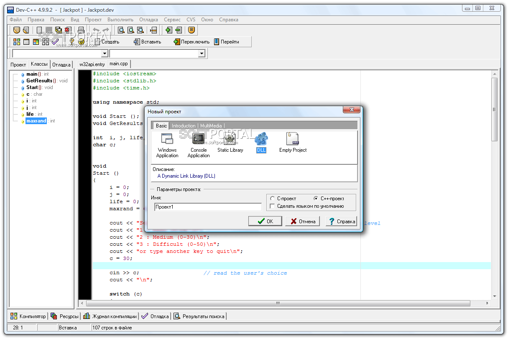Open the Журнал компиляции bottom tab
The height and width of the screenshot is (339, 508).
110,316
